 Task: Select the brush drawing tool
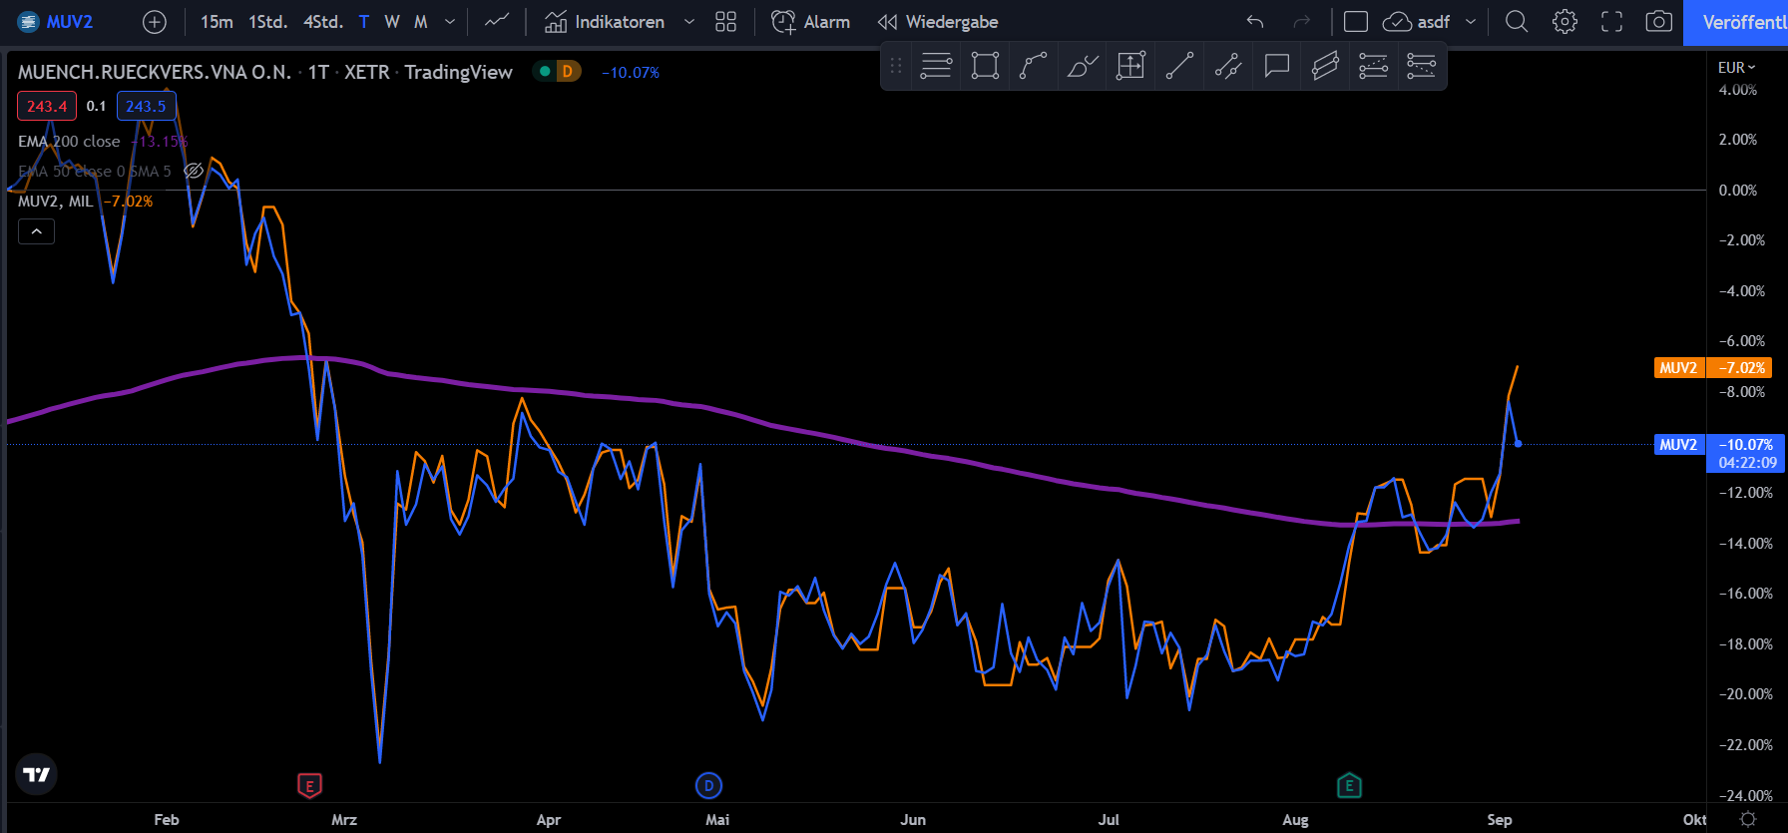tap(1082, 67)
